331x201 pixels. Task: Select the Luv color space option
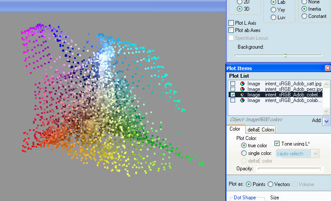click(274, 17)
